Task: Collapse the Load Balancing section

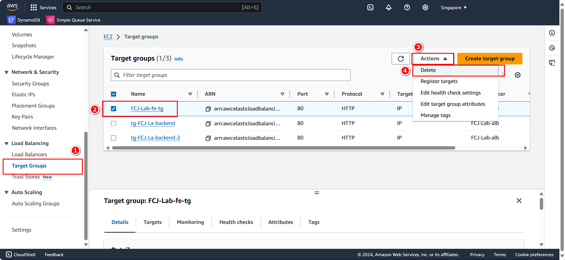Action: 7,144
